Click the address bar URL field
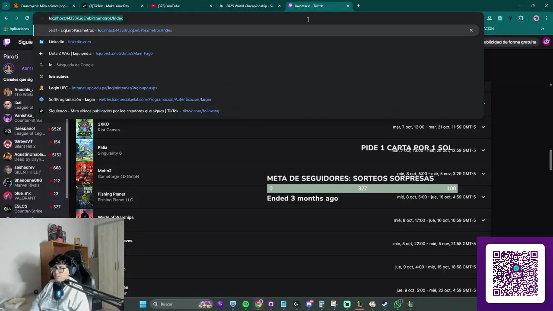The width and height of the screenshot is (553, 311). [258, 18]
